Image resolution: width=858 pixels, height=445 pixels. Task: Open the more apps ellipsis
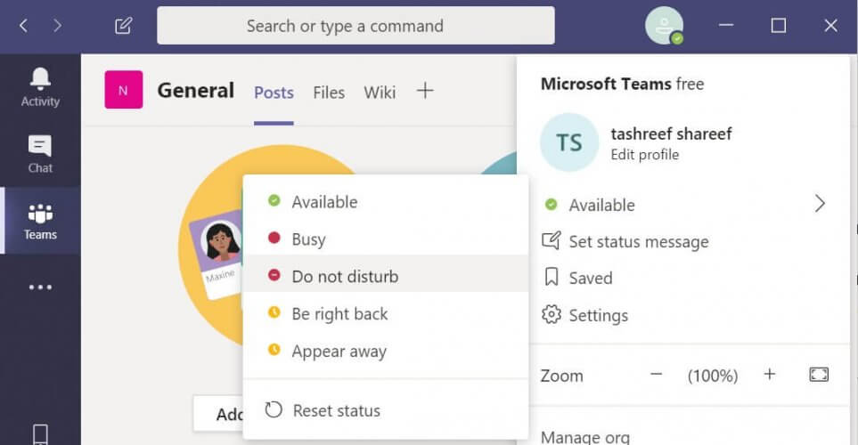point(40,287)
